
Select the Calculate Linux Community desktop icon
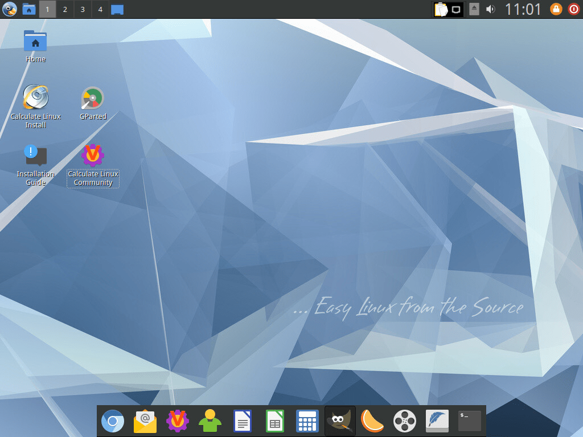[93, 165]
